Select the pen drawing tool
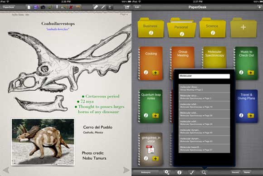Screen dimensions: 263x176 pyautogui.click(x=103, y=7)
